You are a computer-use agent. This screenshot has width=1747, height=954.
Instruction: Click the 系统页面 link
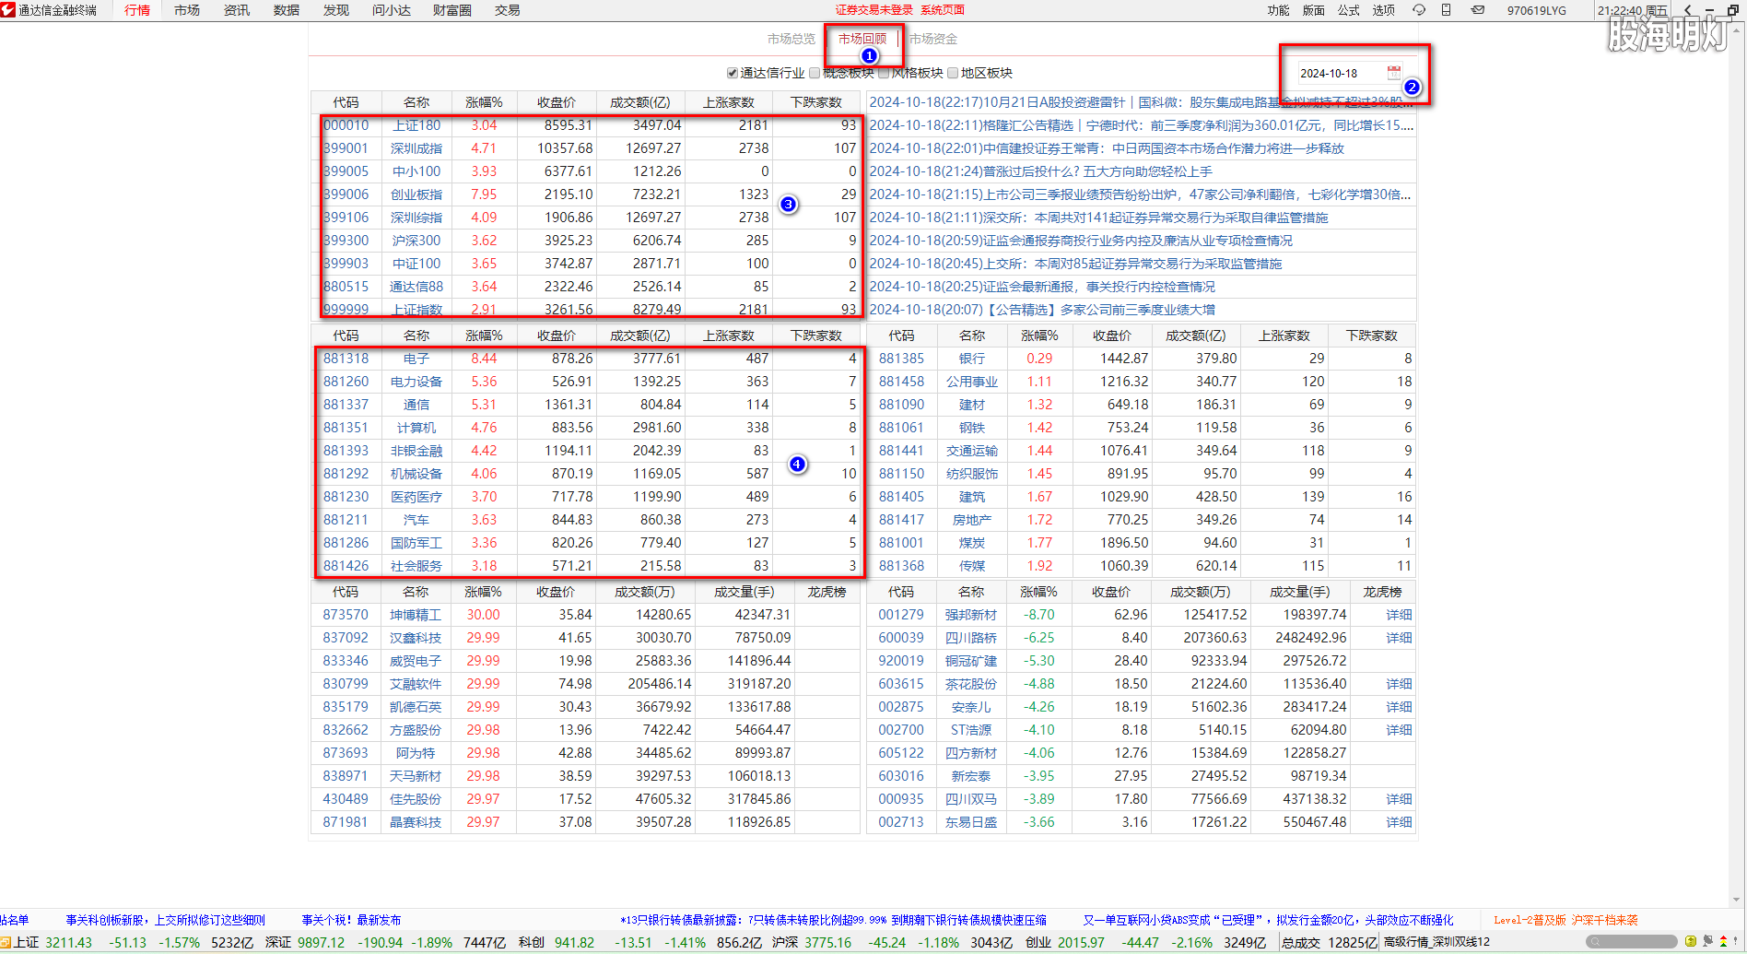tap(943, 10)
